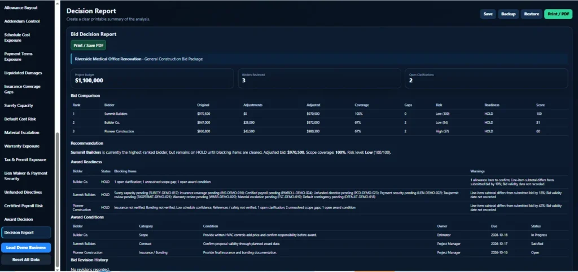Click the score value 60
Screen dimensions: 578x272
pyautogui.click(x=538, y=131)
